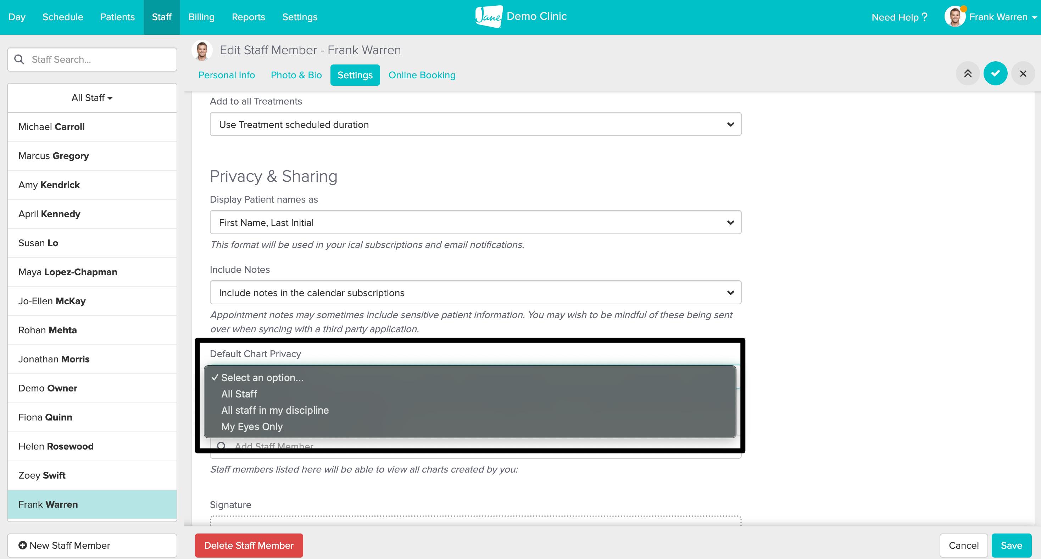Viewport: 1041px width, 559px height.
Task: Open the Billing page
Action: pos(201,17)
